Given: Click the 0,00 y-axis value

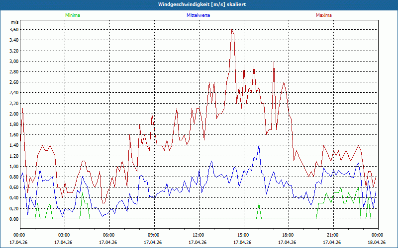Looking at the screenshot, I should click(x=14, y=219).
